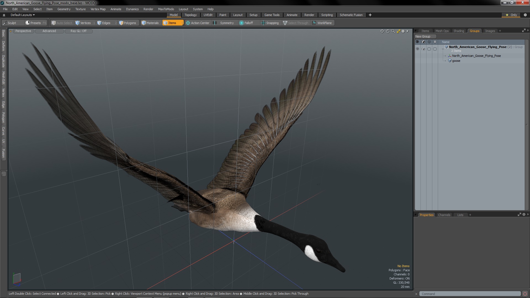530x298 pixels.
Task: Open Properties panel side arrow menu
Action: click(528, 214)
